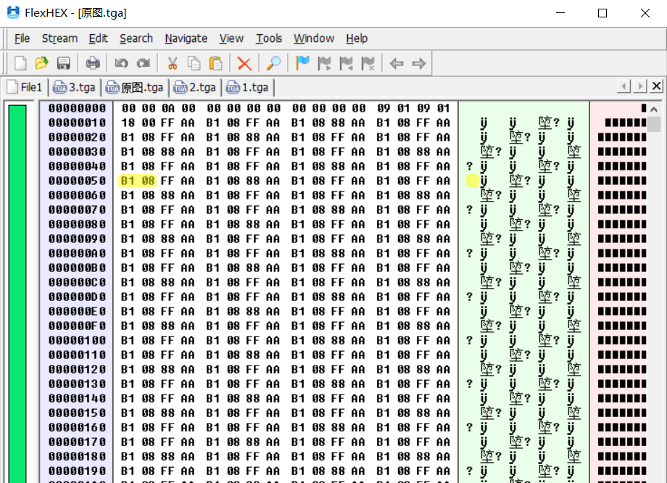Go to the previous bookmark flag icon

346,63
